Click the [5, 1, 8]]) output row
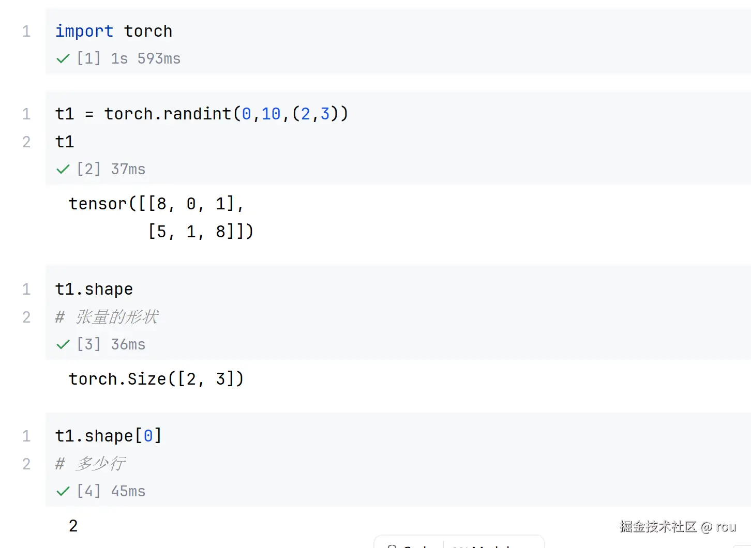 [201, 232]
